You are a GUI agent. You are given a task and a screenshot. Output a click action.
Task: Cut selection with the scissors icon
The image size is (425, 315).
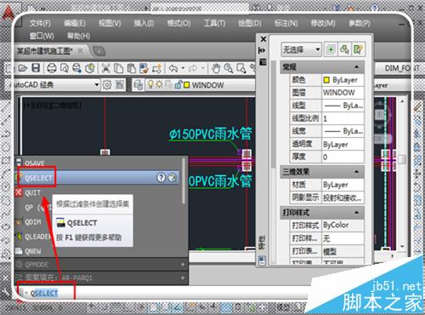pos(105,68)
